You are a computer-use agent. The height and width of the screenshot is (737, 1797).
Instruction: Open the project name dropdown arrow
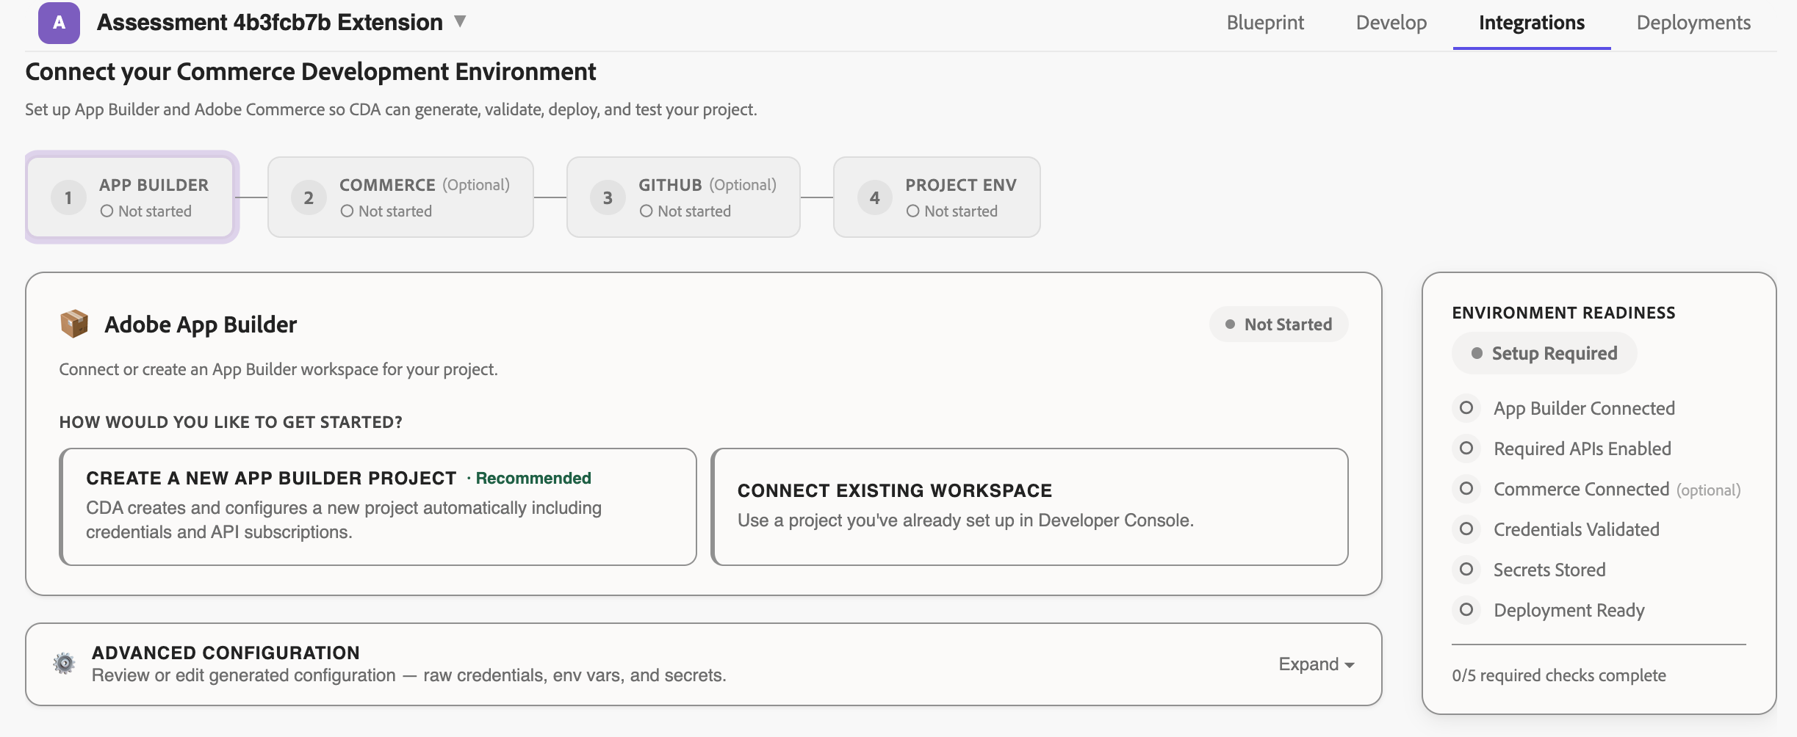[460, 21]
